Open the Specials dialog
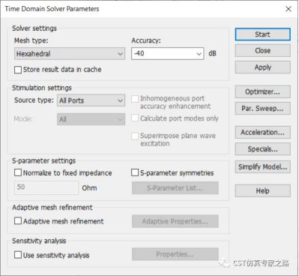299x276 pixels. [262, 149]
